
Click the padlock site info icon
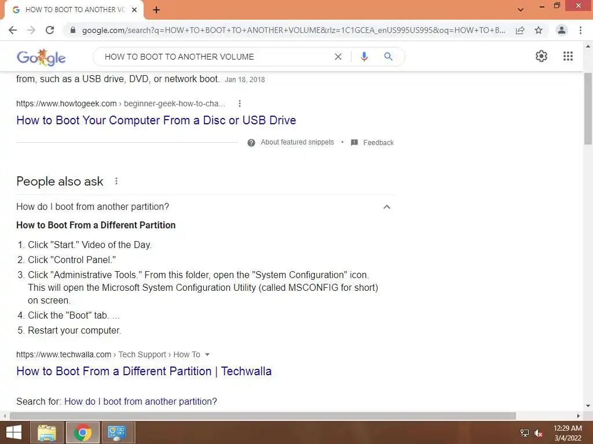73,30
